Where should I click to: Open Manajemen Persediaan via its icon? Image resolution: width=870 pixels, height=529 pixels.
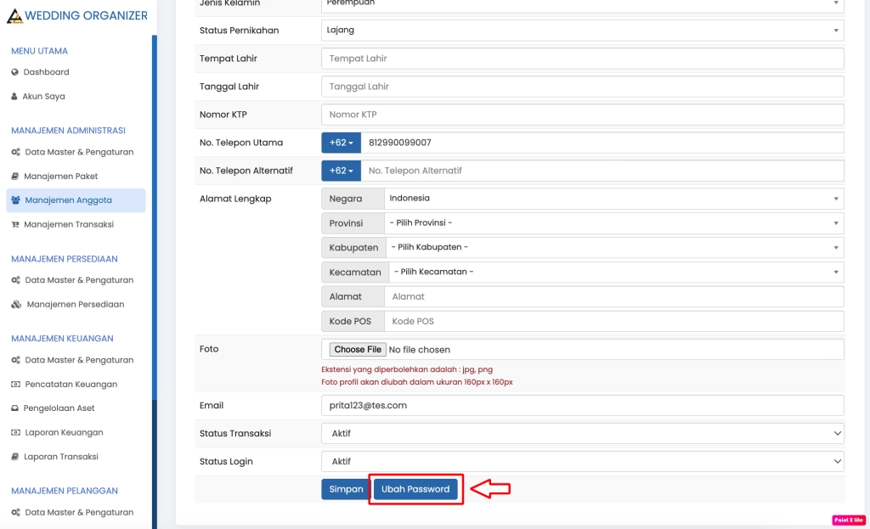[x=17, y=302]
